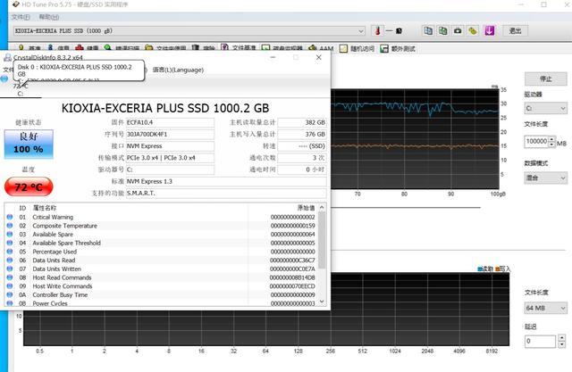The width and height of the screenshot is (572, 372).
Task: Click the camera screenshot toolbar icon
Action: (x=458, y=30)
